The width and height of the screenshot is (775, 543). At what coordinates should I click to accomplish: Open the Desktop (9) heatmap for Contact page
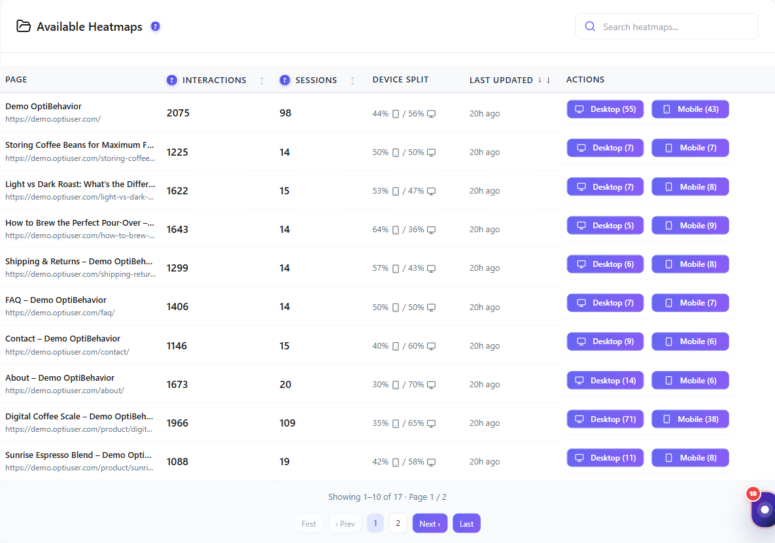coord(605,342)
